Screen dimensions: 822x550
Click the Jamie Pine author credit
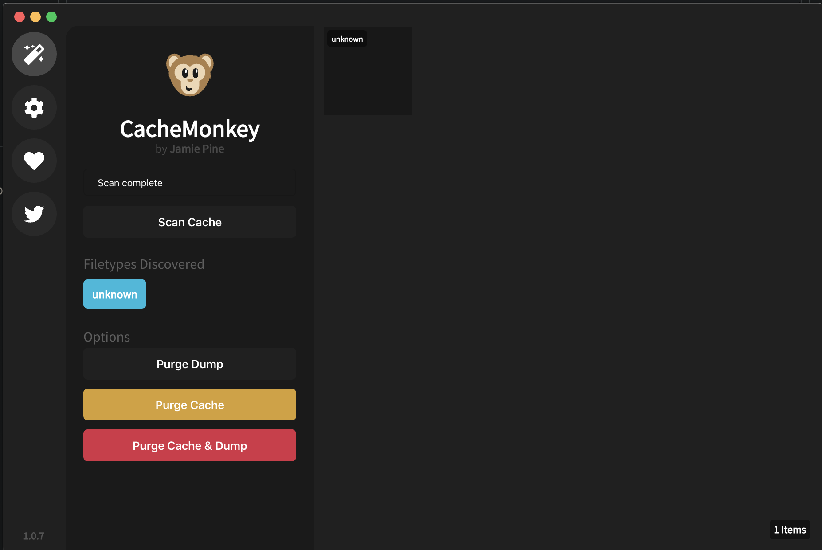197,149
